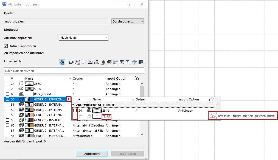
Task: Click the FEHLT label on row 67
Action: coord(106,116)
